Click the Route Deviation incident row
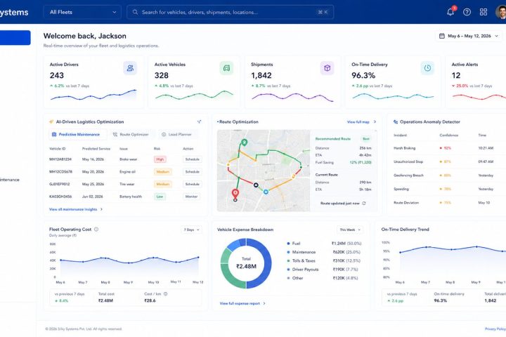The height and width of the screenshot is (337, 506). [x=448, y=203]
